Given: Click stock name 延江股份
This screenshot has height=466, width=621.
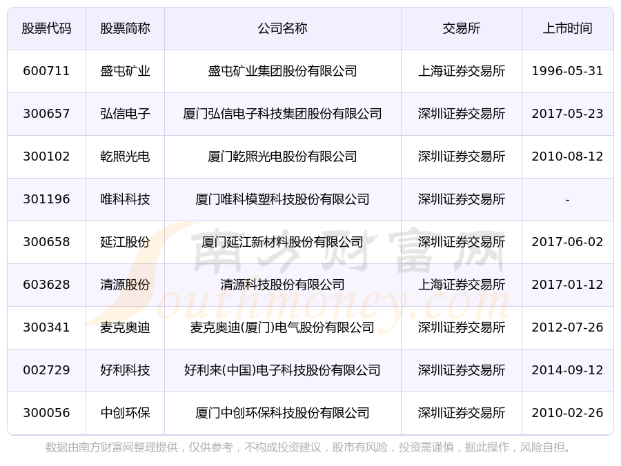Looking at the screenshot, I should coord(125,242).
